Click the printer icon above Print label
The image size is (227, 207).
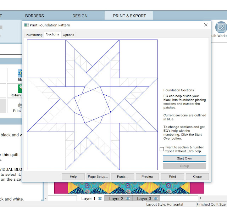point(20,105)
